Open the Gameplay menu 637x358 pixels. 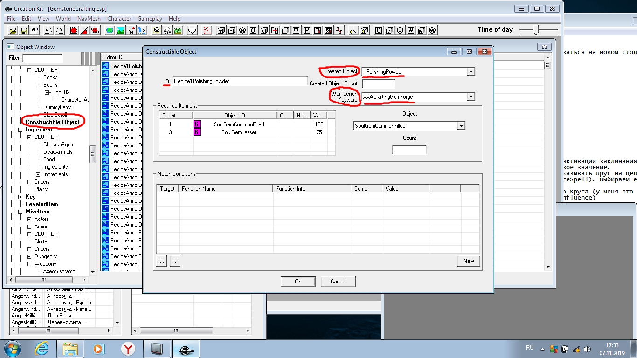(x=150, y=19)
